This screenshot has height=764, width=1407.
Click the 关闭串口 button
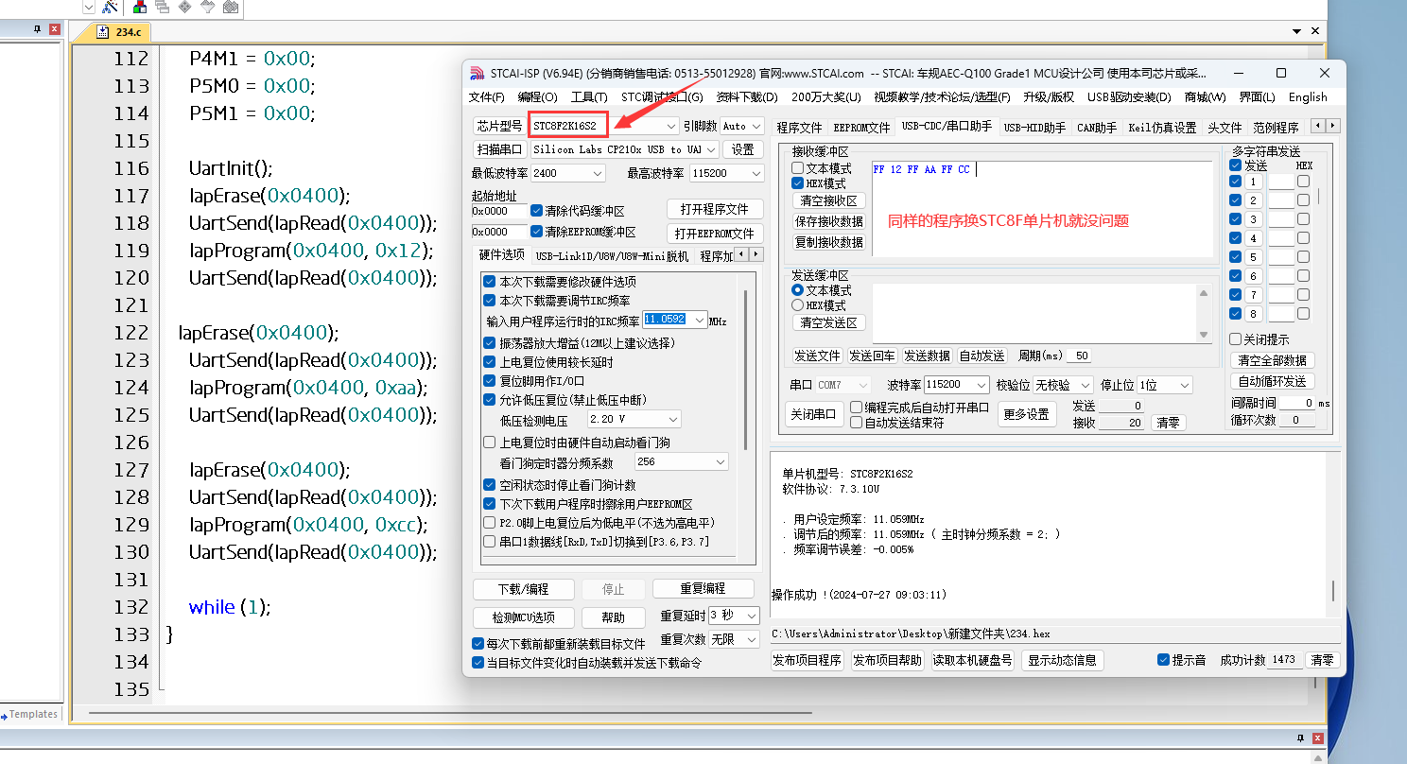point(812,414)
